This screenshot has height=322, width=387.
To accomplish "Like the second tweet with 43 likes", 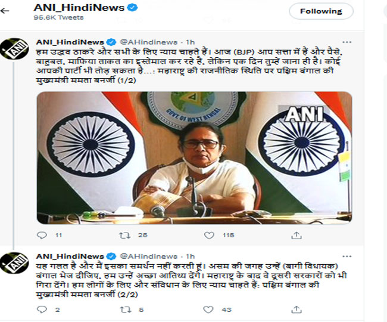I will pyautogui.click(x=208, y=309).
